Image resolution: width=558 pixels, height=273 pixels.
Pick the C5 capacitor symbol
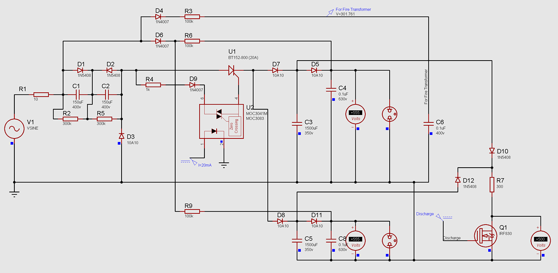coord(297,240)
